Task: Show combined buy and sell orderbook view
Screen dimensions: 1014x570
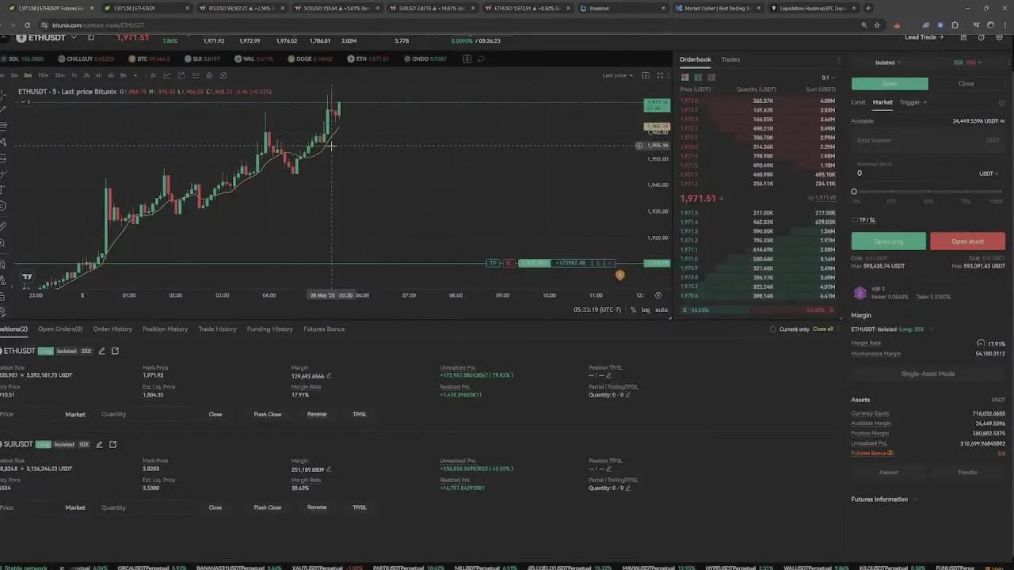Action: tap(685, 77)
